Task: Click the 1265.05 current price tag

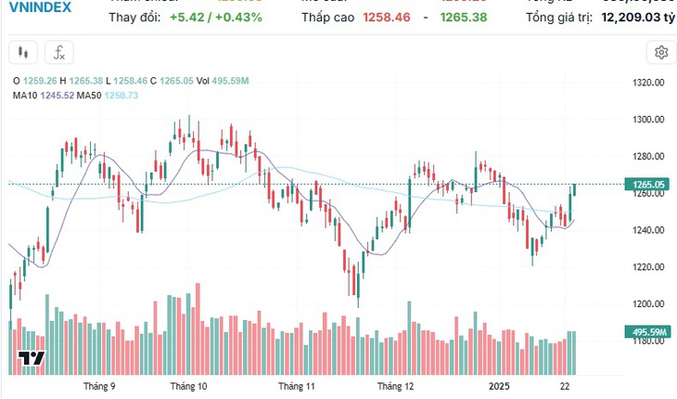Action: pyautogui.click(x=648, y=185)
